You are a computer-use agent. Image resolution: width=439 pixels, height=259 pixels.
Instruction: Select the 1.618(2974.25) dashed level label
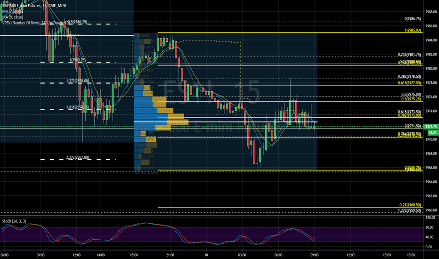click(x=78, y=107)
